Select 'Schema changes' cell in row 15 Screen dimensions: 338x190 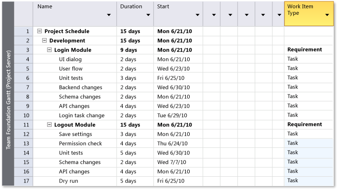coord(80,162)
